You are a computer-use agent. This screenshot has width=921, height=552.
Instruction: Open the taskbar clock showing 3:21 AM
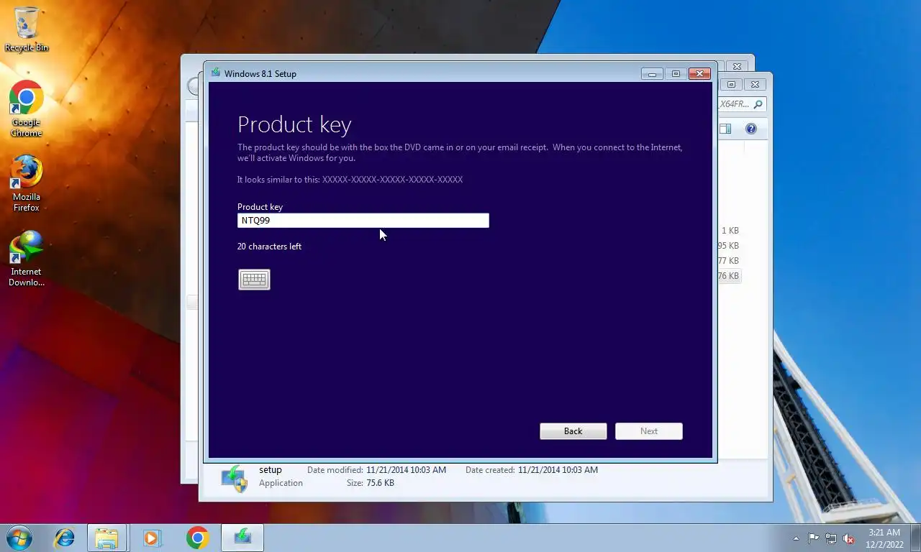tap(884, 538)
